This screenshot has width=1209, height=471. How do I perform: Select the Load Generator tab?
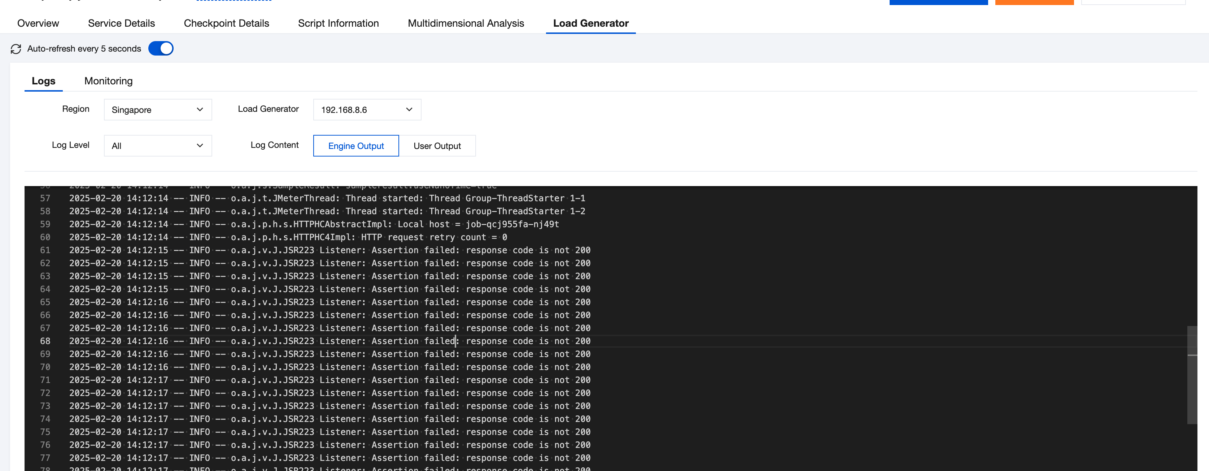click(590, 23)
